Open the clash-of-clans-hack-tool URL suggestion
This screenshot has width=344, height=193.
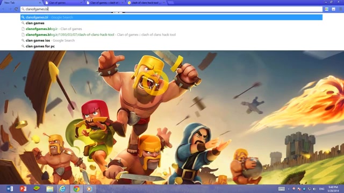[171, 34]
